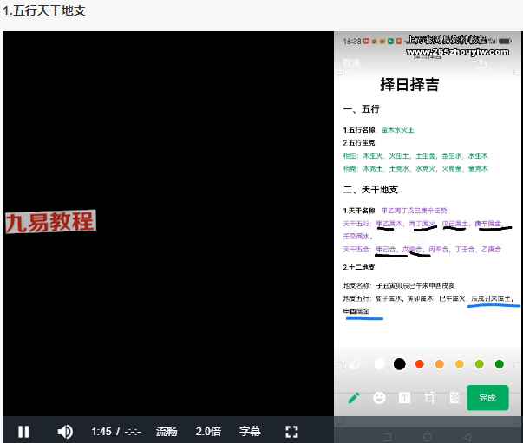This screenshot has width=523, height=443.
Task: Select the text insert tool
Action: tap(404, 398)
